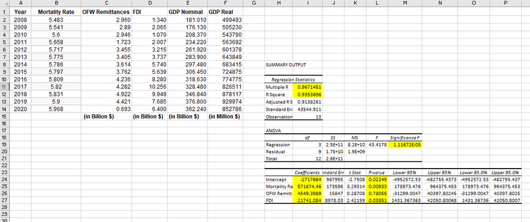Click the 'Coefficients' column heading

308,172
